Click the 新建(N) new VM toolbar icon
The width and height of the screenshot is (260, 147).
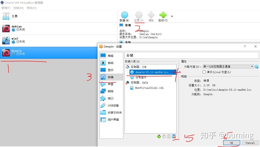124,17
